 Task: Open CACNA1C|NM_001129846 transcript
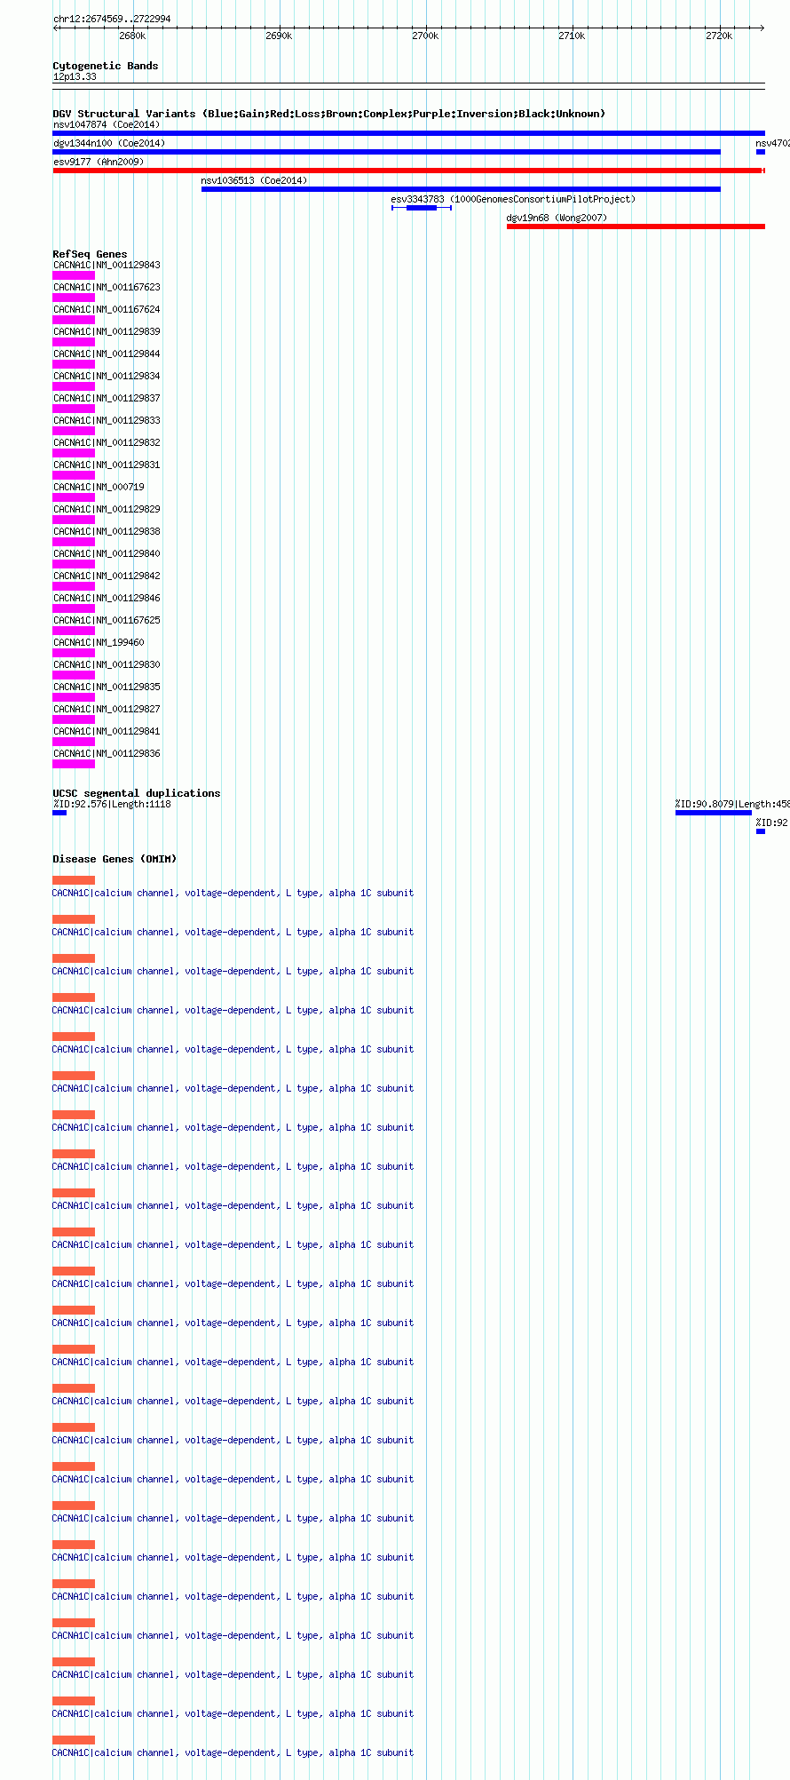(x=107, y=598)
